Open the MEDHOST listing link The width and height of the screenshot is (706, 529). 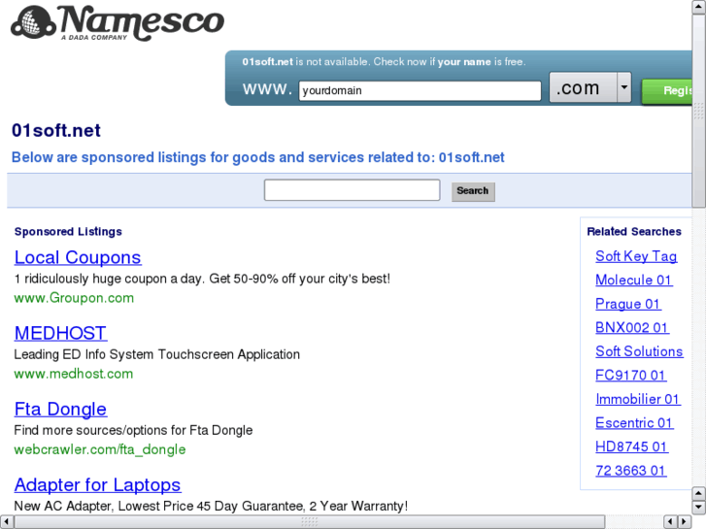tap(60, 333)
